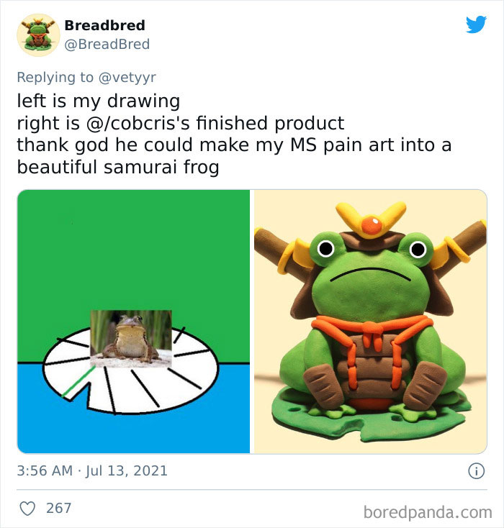Open the tweet info circle icon
The image size is (504, 528).
tap(477, 470)
